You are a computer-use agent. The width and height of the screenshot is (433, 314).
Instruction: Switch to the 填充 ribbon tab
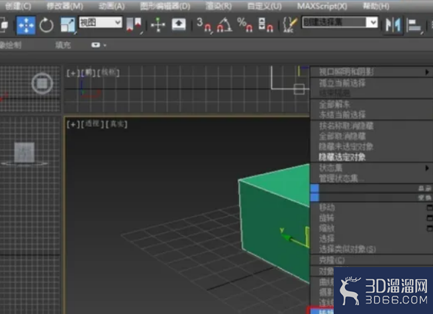63,45
